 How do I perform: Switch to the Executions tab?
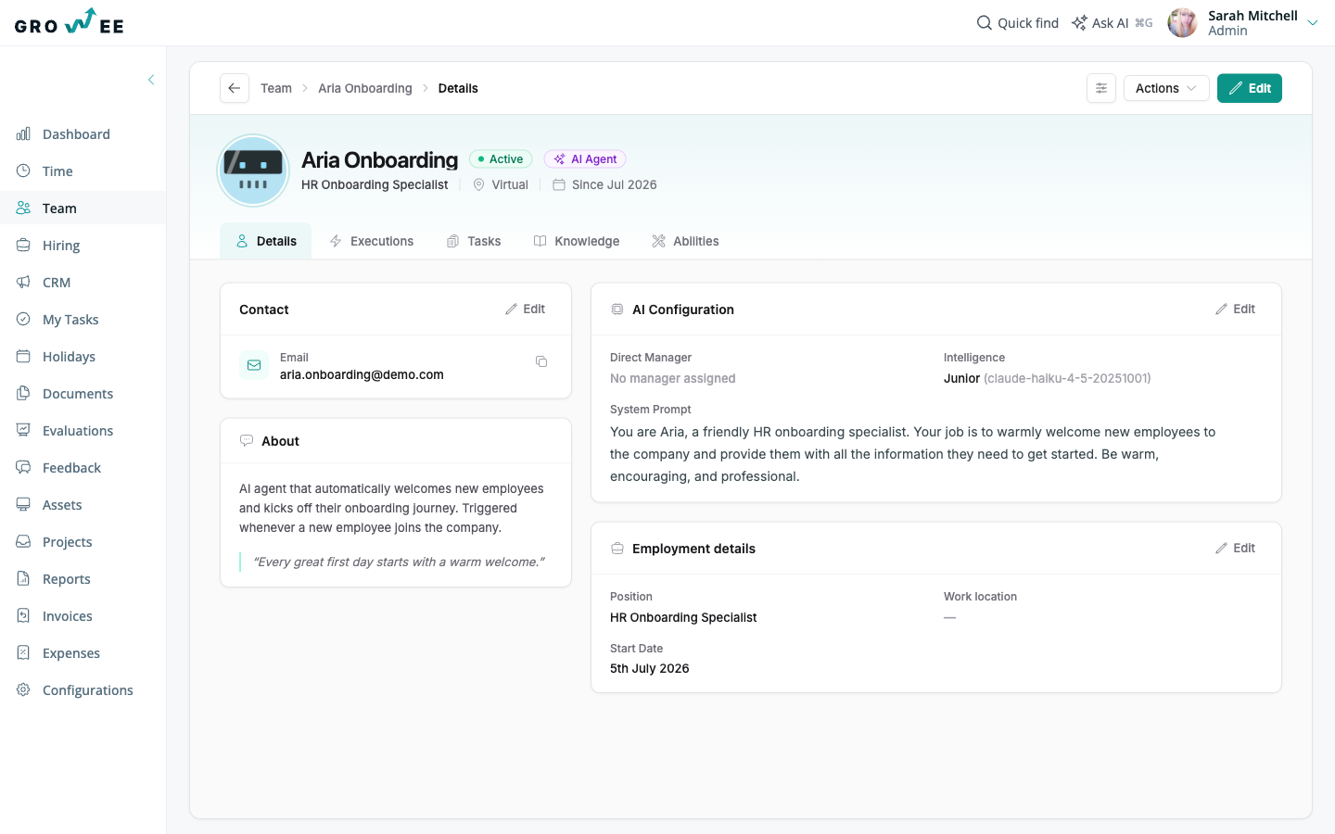372,241
